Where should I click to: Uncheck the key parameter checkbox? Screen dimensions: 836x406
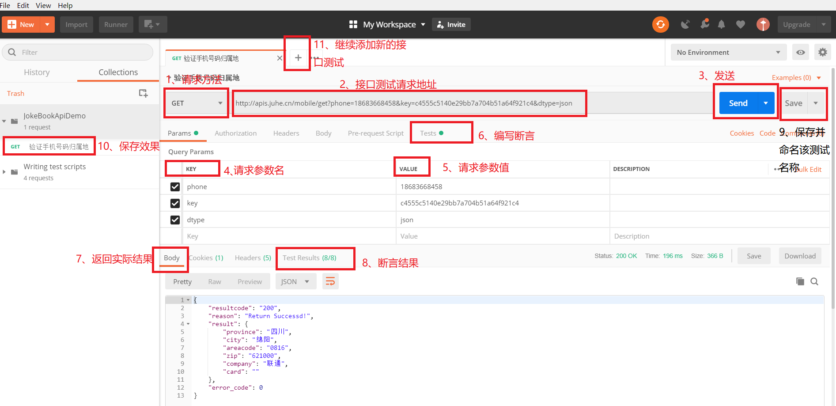pos(175,203)
